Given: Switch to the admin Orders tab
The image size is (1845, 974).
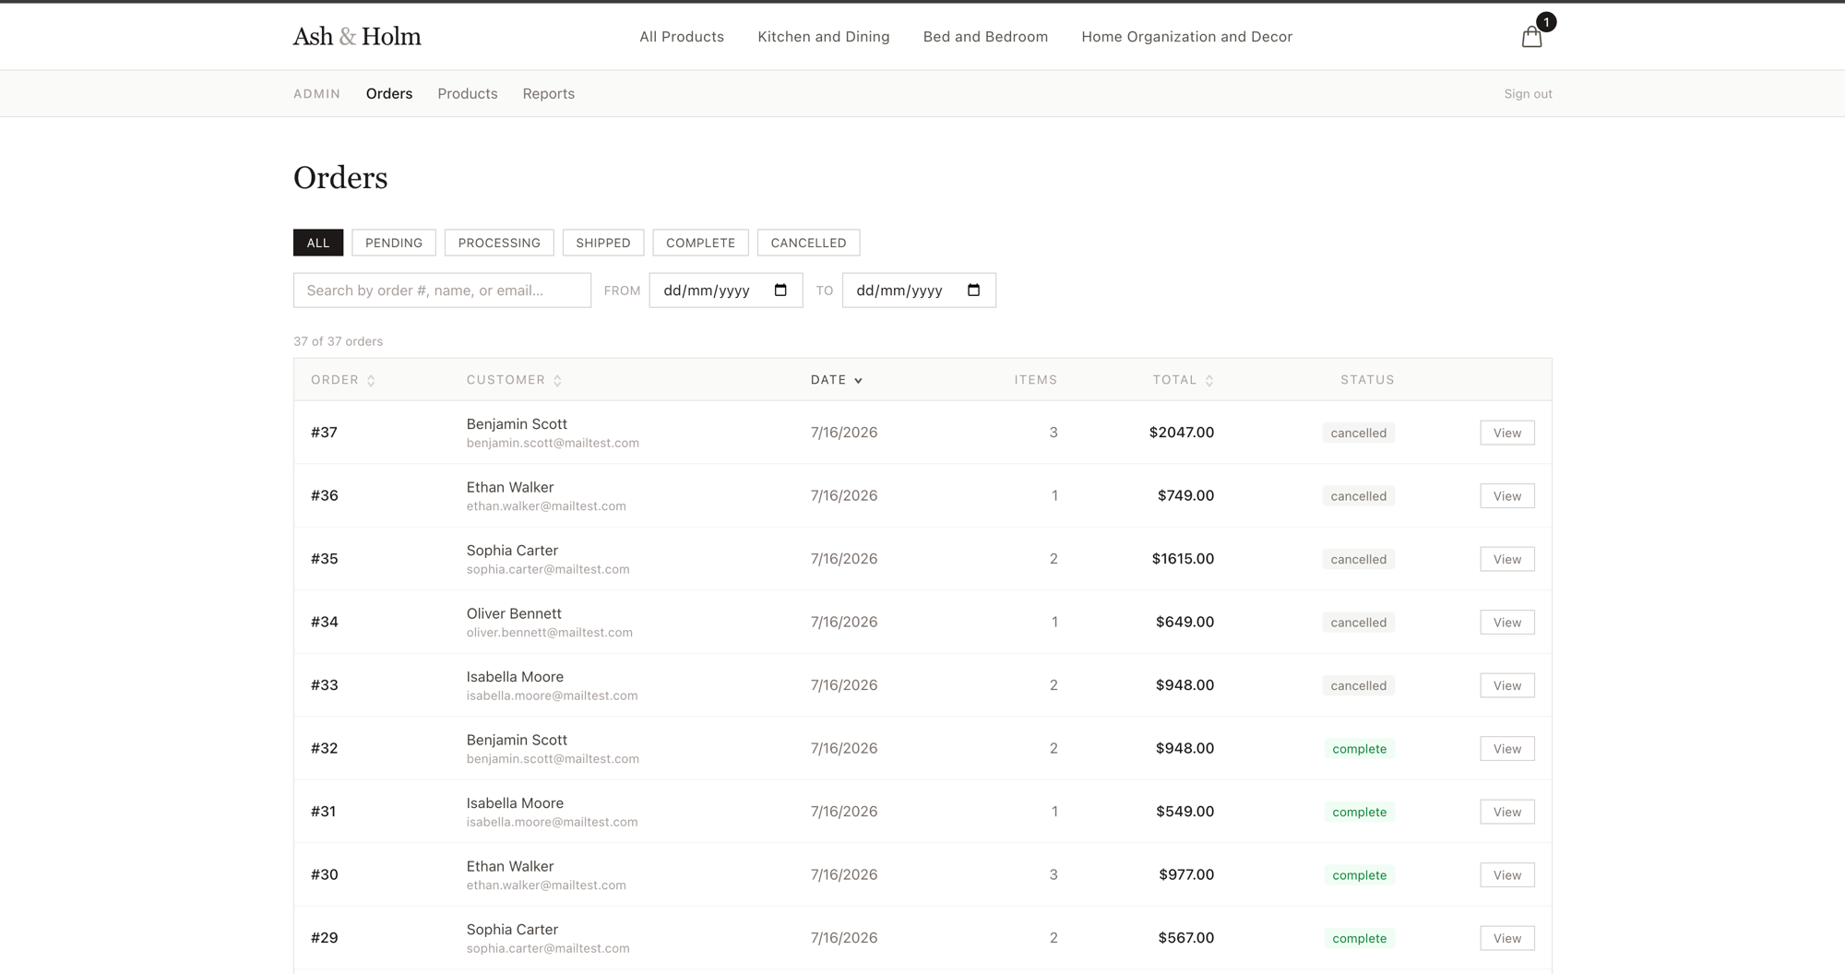Looking at the screenshot, I should (389, 93).
